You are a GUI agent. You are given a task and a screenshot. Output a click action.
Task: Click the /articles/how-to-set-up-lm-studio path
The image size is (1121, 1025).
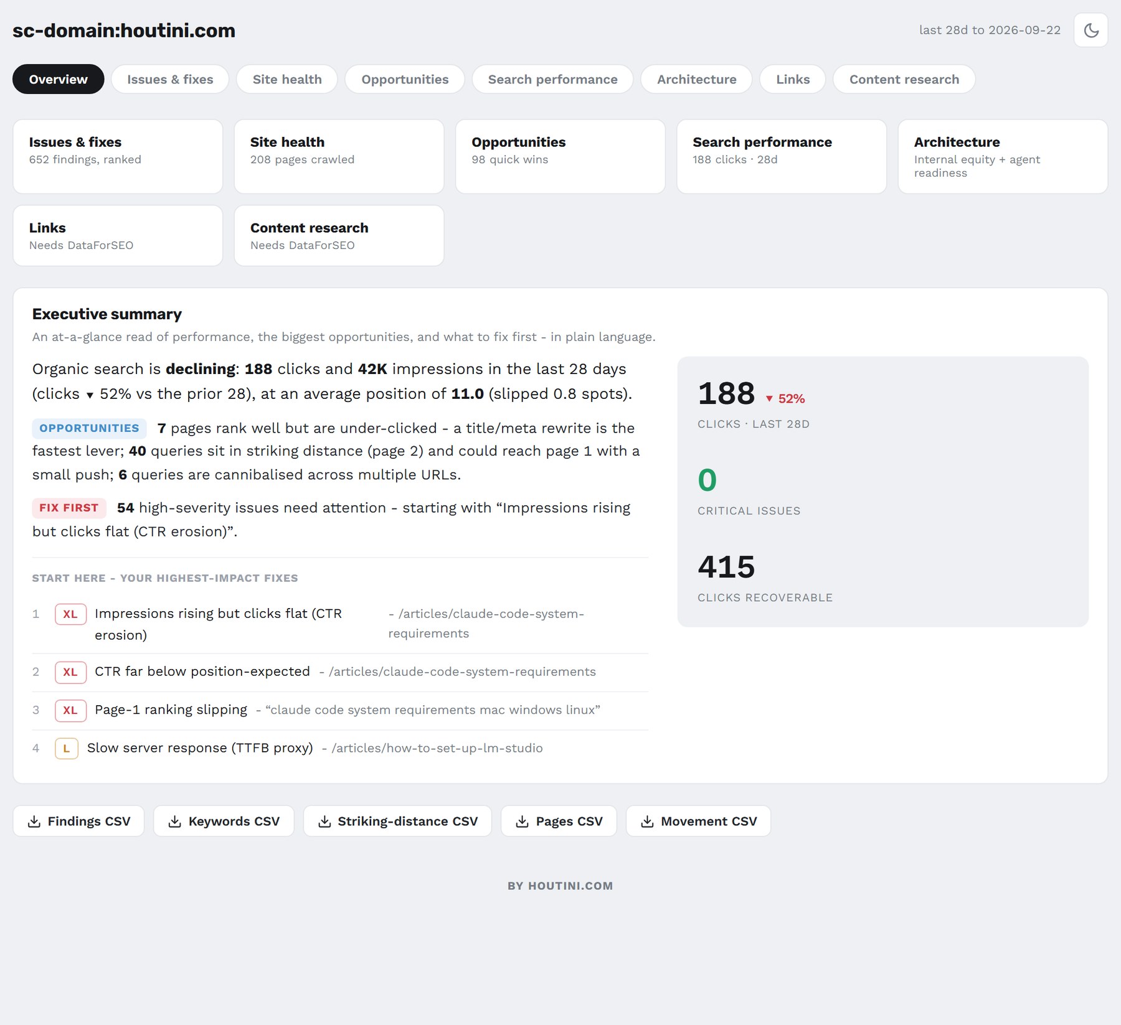pyautogui.click(x=437, y=748)
